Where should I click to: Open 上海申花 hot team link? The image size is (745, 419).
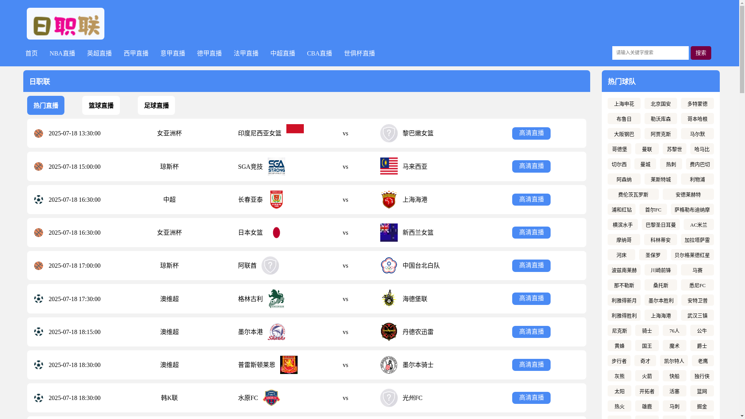(x=624, y=104)
